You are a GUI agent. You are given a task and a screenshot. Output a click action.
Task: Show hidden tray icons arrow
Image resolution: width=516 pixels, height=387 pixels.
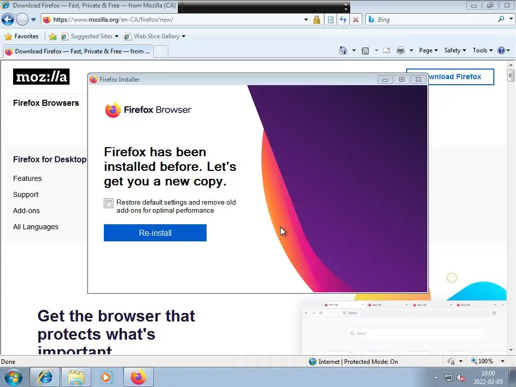click(x=436, y=377)
